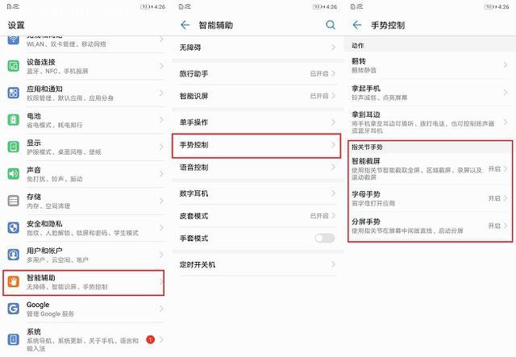Open search in 智能辅助 screen
Image resolution: width=516 pixels, height=357 pixels.
click(331, 25)
